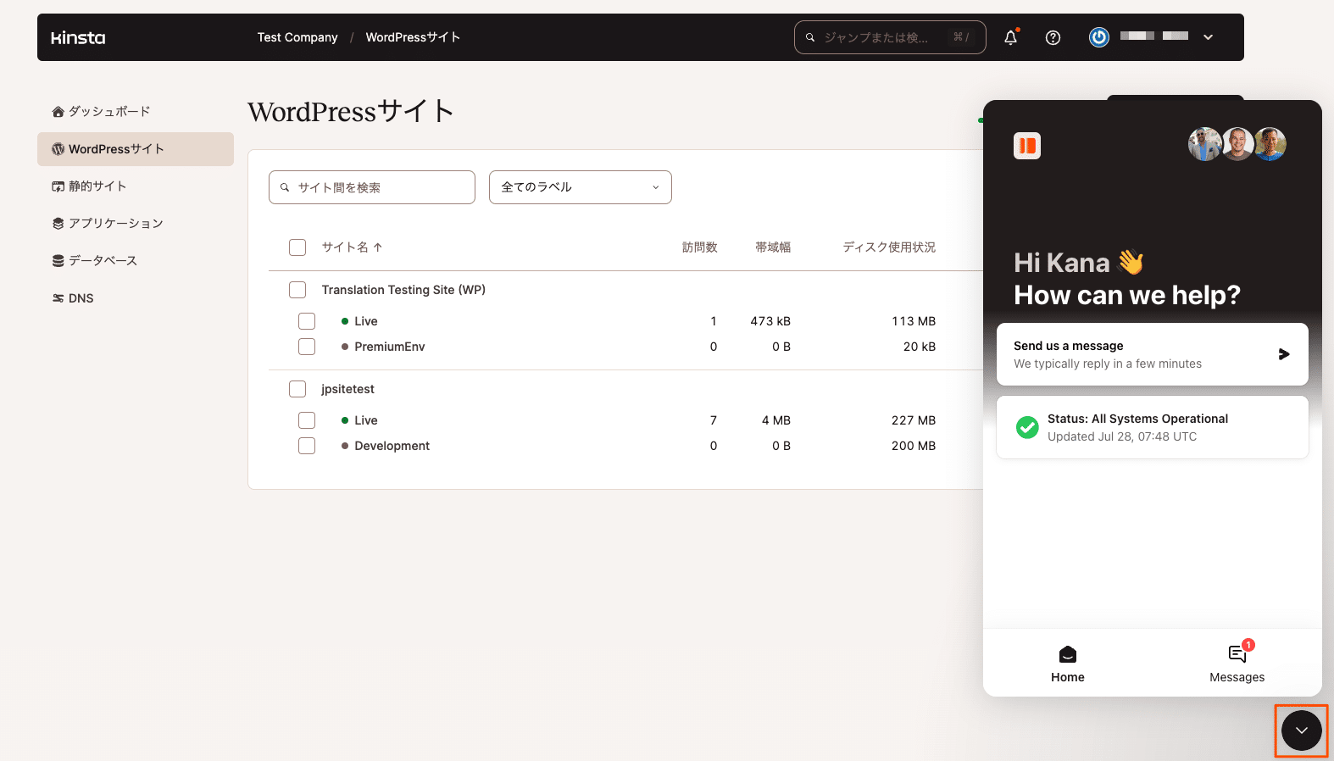Switch to the Messages tab

[x=1237, y=664]
